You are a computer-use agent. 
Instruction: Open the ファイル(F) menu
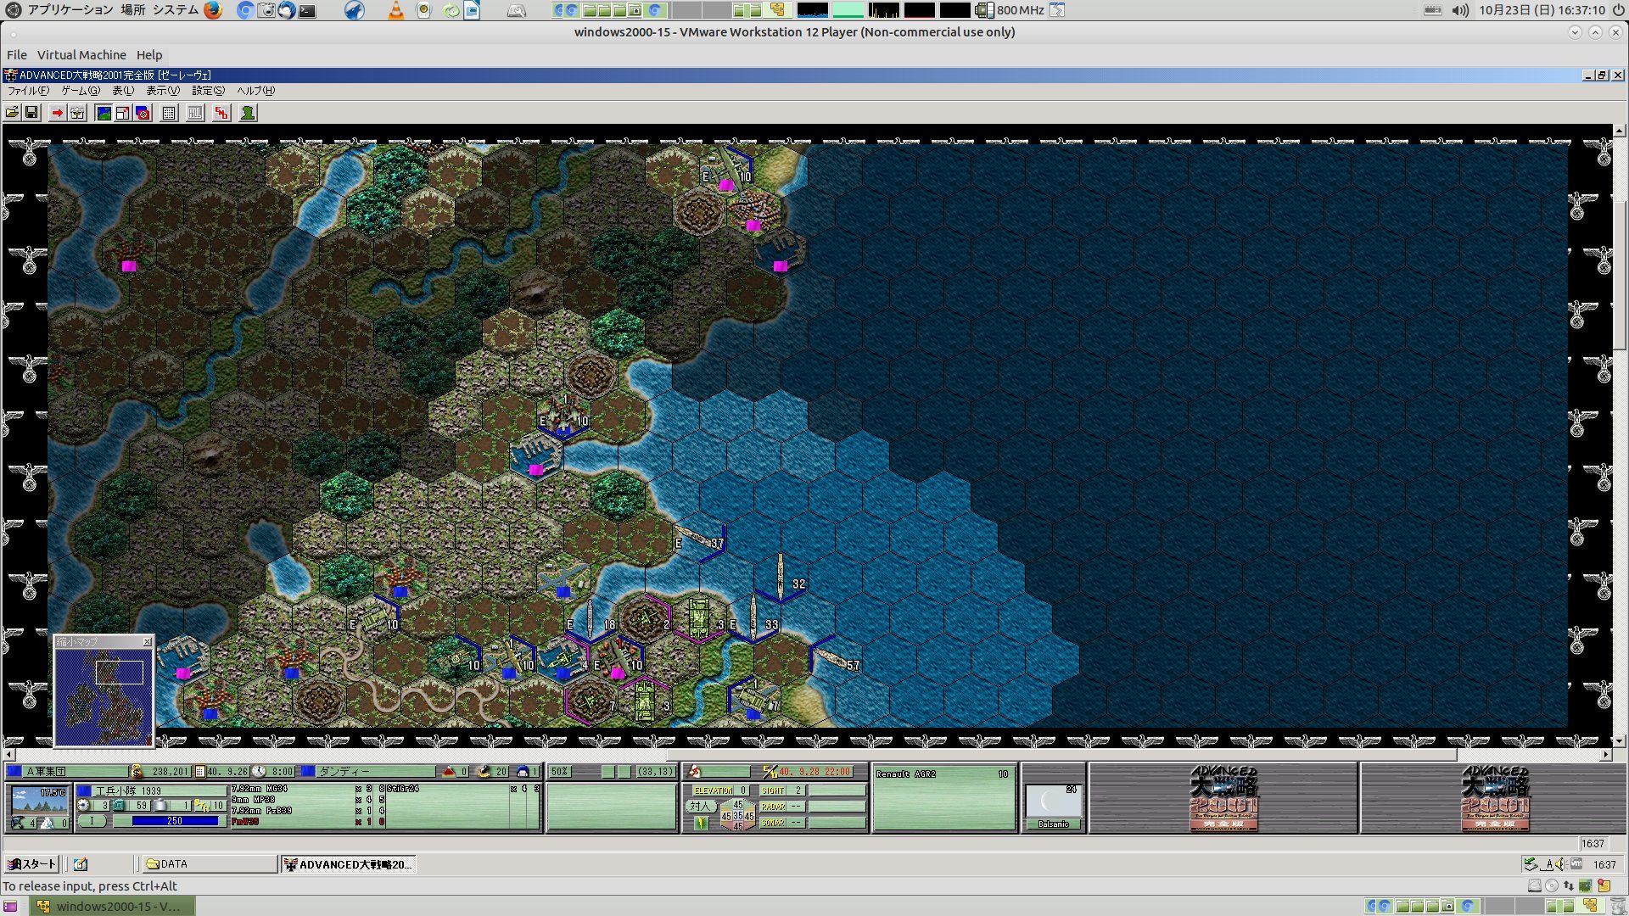(x=28, y=91)
